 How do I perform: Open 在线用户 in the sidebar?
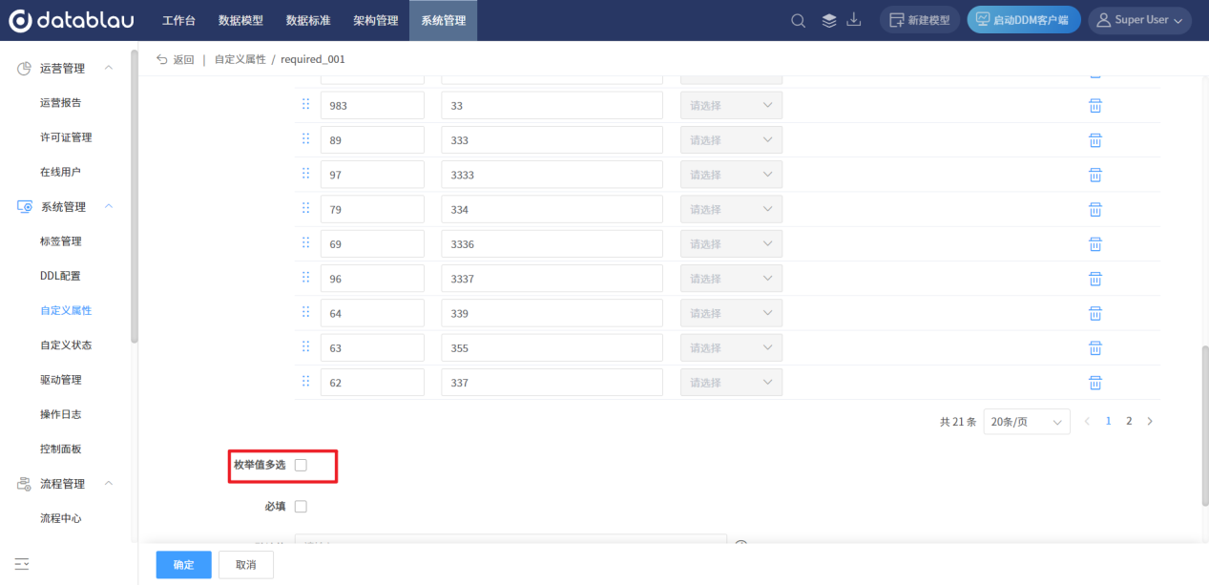(x=60, y=172)
